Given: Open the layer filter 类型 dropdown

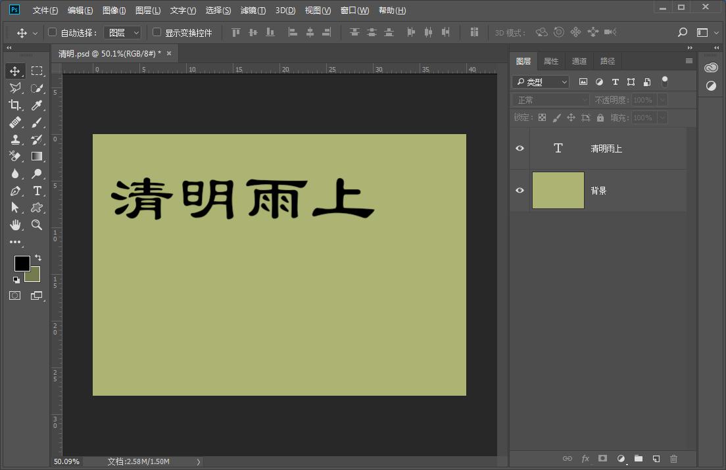Looking at the screenshot, I should [x=539, y=82].
